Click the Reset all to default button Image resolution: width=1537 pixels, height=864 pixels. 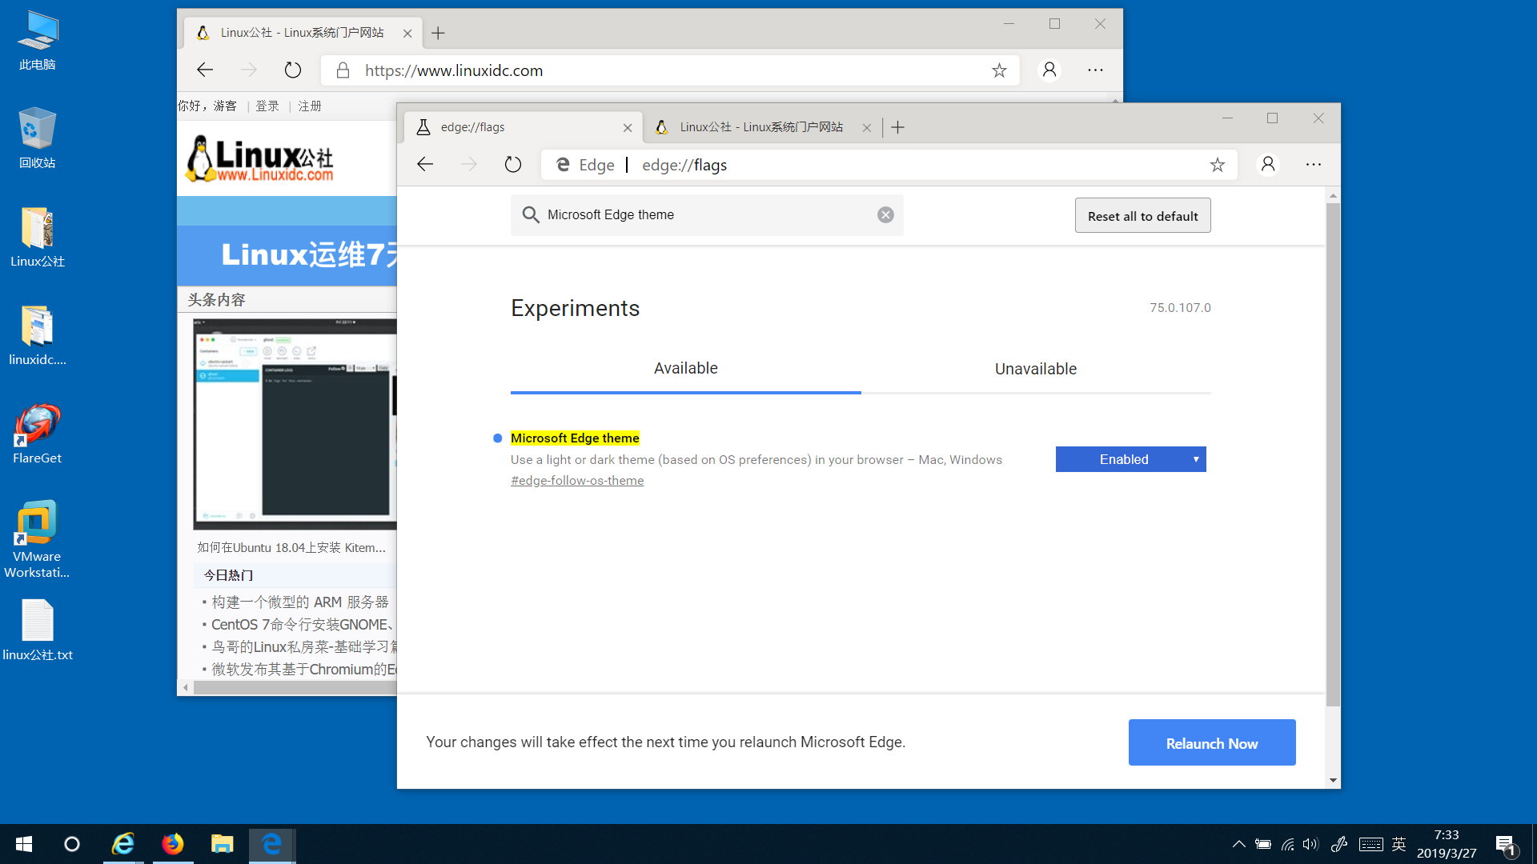pyautogui.click(x=1143, y=215)
